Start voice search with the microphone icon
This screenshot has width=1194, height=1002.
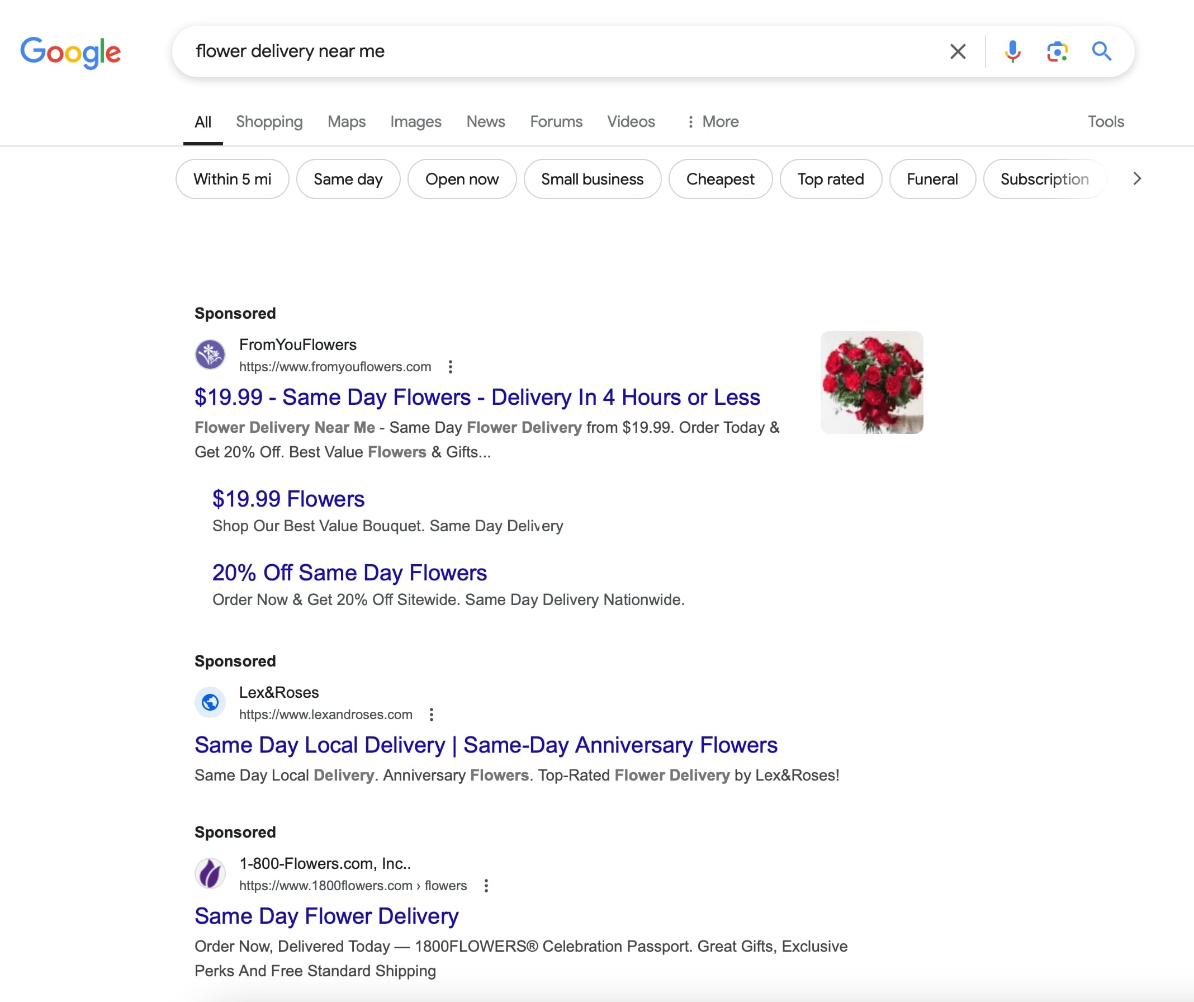coord(1012,52)
